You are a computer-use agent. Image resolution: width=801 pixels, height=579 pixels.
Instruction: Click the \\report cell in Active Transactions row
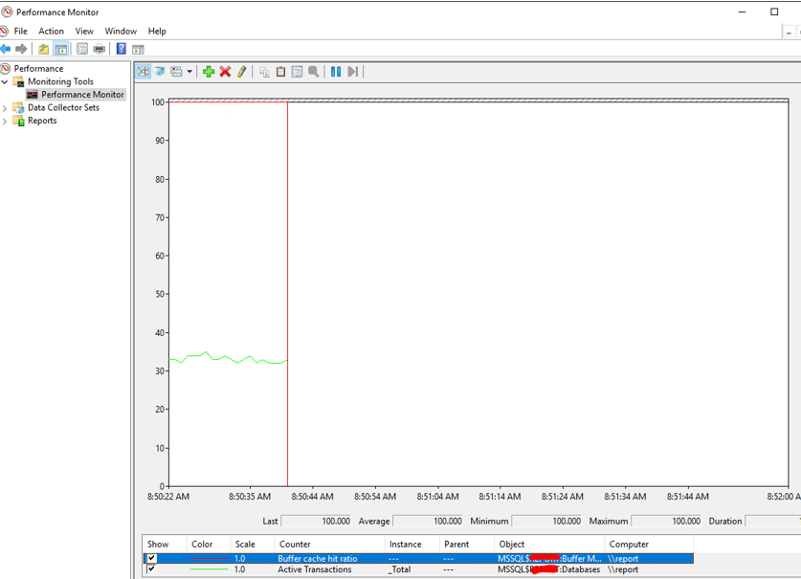click(623, 569)
